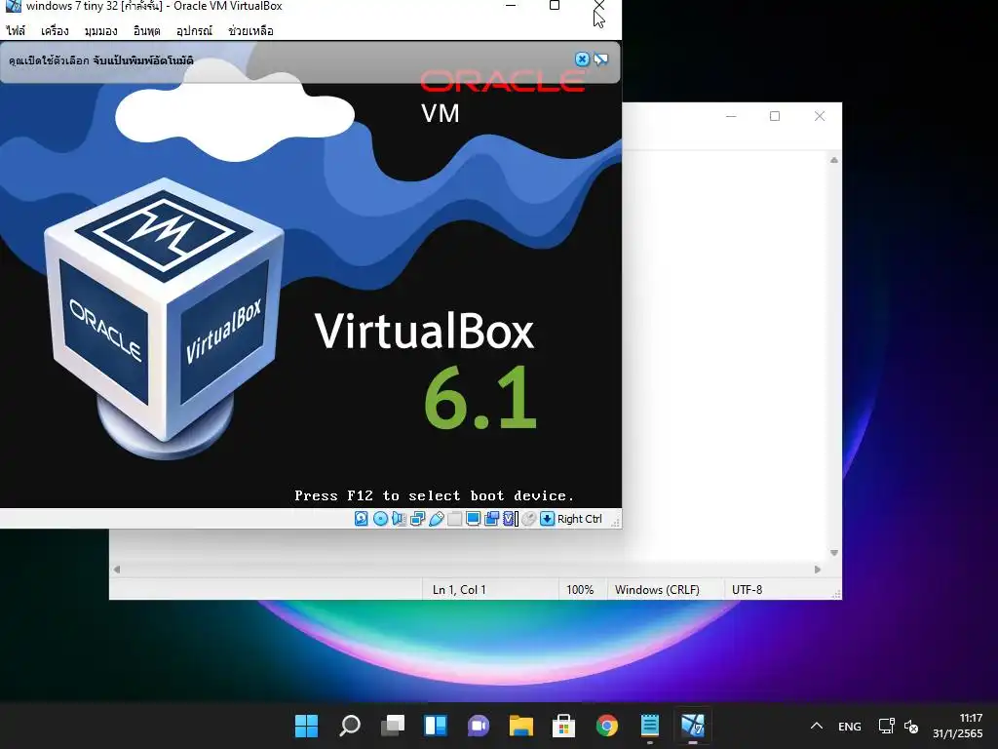
Task: Open File Explorer from the taskbar
Action: point(521,726)
